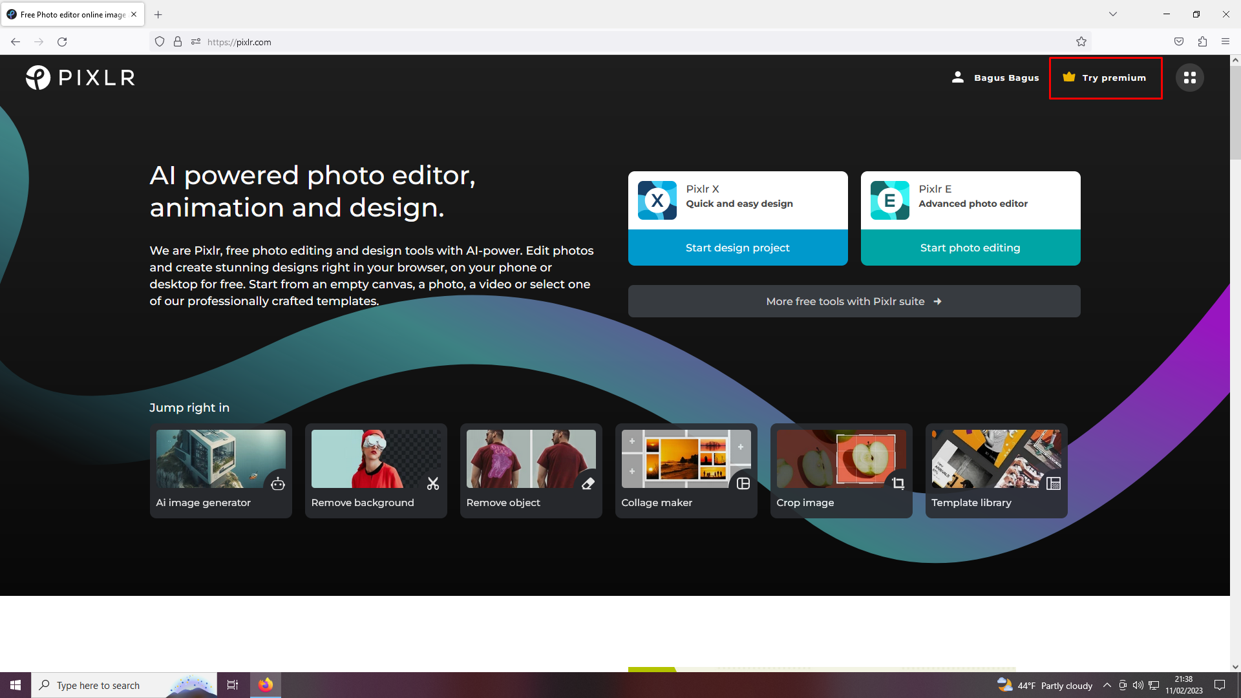Open the Template library

click(996, 471)
